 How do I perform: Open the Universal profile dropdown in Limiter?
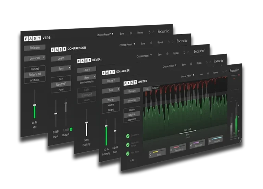pos(132,100)
